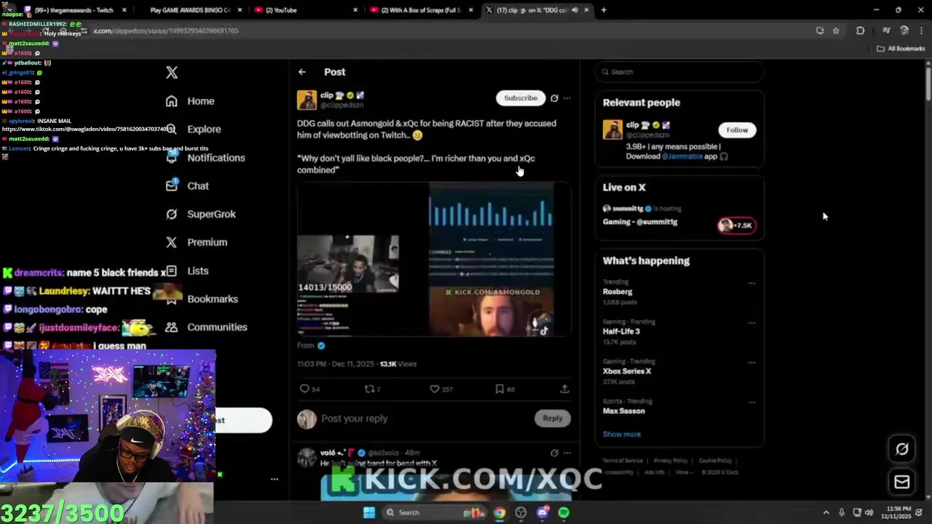Image resolution: width=932 pixels, height=524 pixels.
Task: Open more options on voló's reply
Action: [x=567, y=453]
